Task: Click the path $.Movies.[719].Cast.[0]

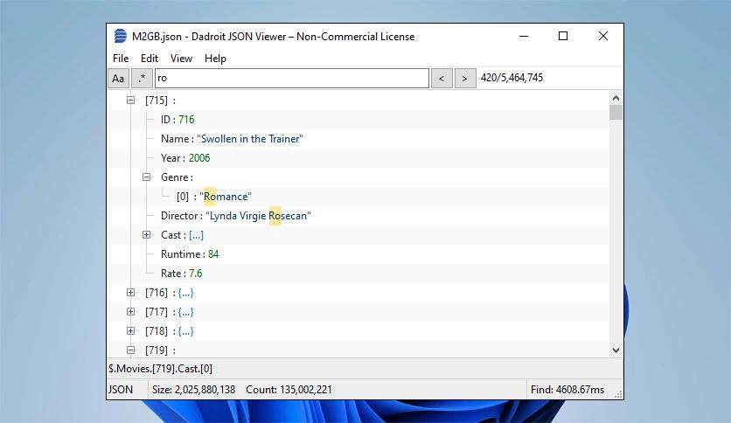Action: click(160, 369)
